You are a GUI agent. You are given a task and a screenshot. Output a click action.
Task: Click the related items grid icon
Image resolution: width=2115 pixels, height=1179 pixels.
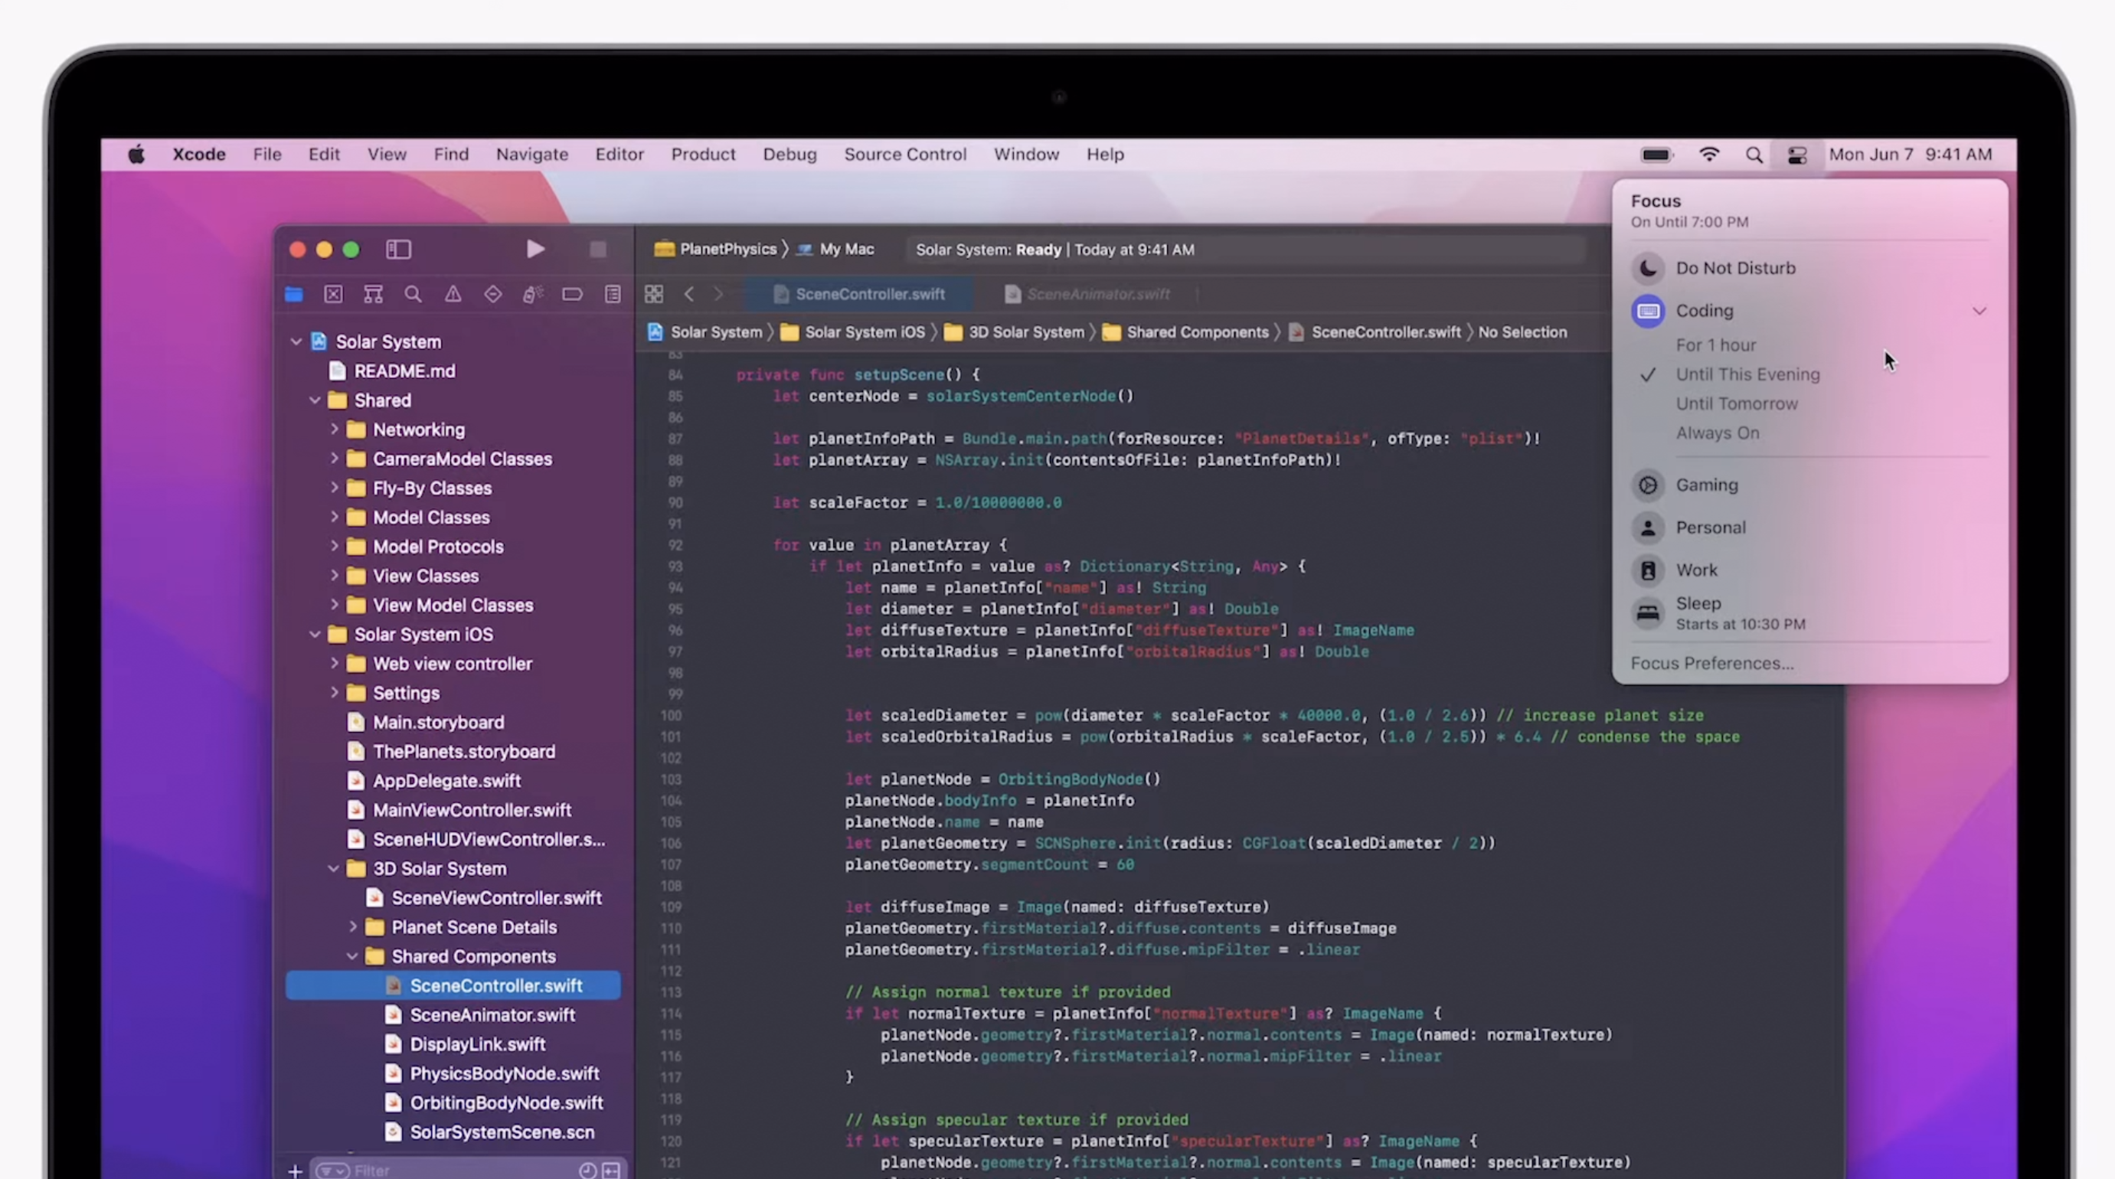point(653,295)
